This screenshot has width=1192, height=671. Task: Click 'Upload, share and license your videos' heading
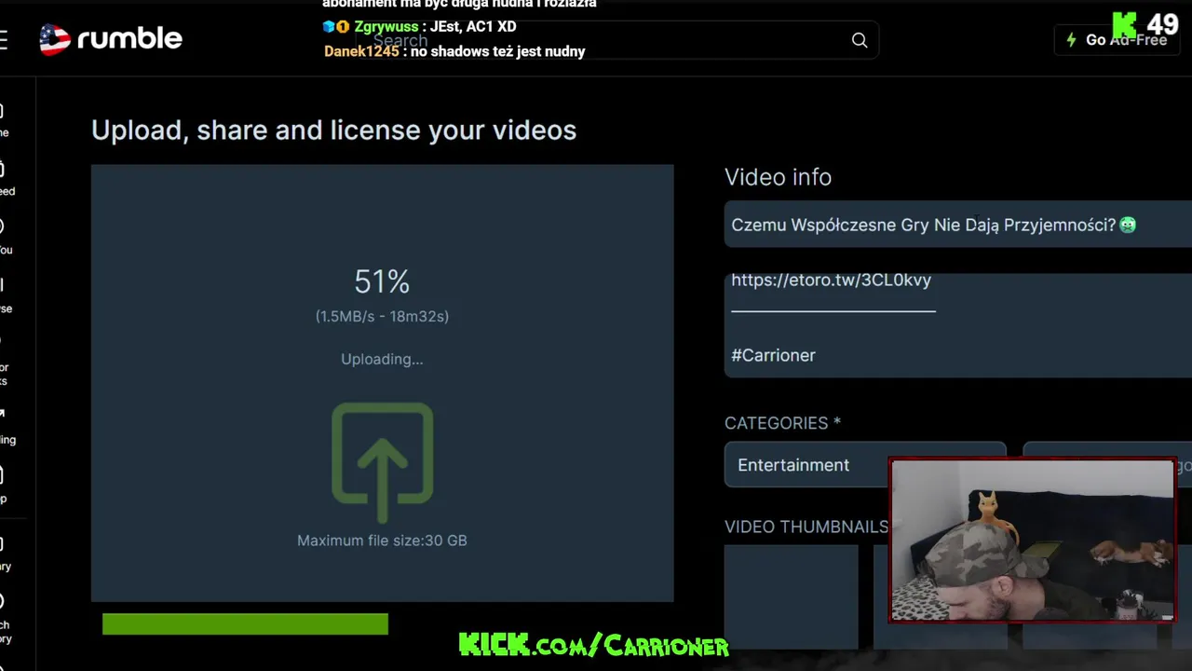coord(333,130)
